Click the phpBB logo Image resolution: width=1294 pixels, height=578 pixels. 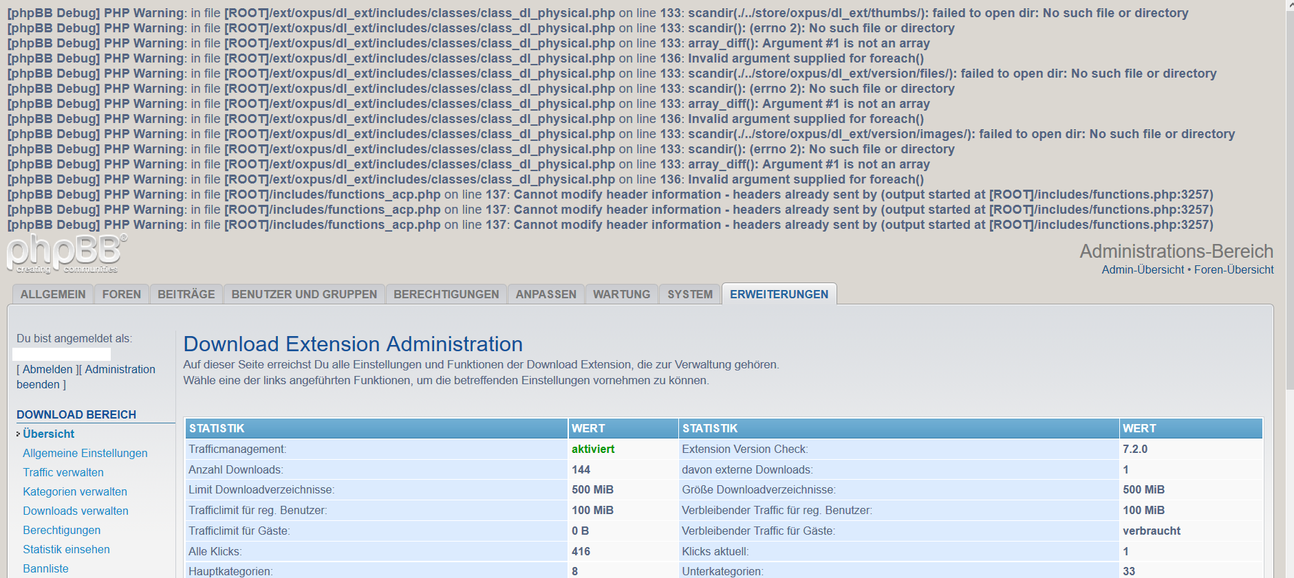(x=66, y=254)
